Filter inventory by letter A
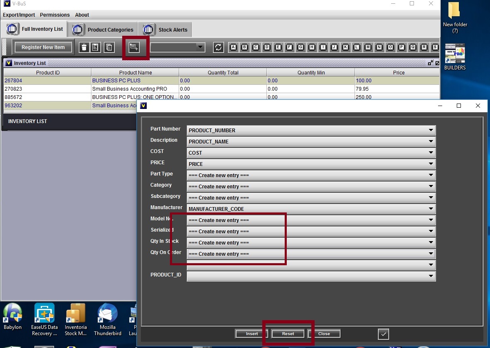Viewport: 490px width, 348px height. 234,47
